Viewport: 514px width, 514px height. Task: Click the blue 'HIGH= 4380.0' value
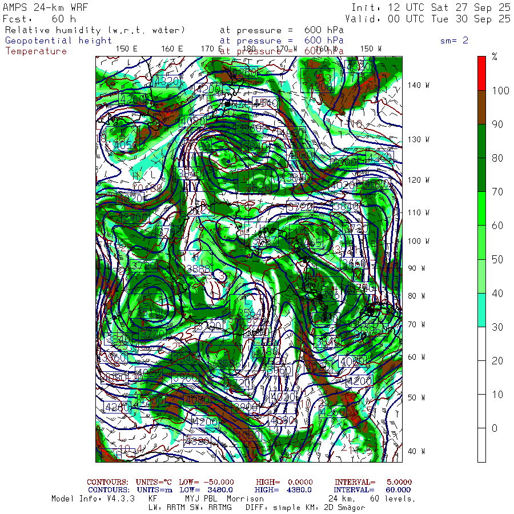[283, 490]
